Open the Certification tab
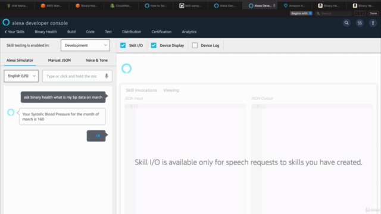 coord(161,32)
